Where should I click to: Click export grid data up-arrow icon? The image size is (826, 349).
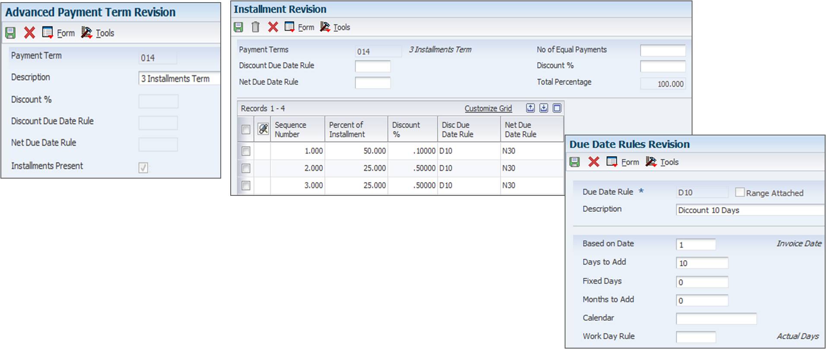(x=531, y=108)
